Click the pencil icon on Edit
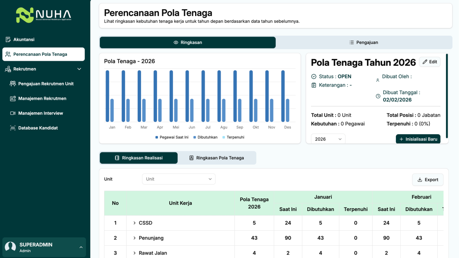The height and width of the screenshot is (258, 459). 425,62
